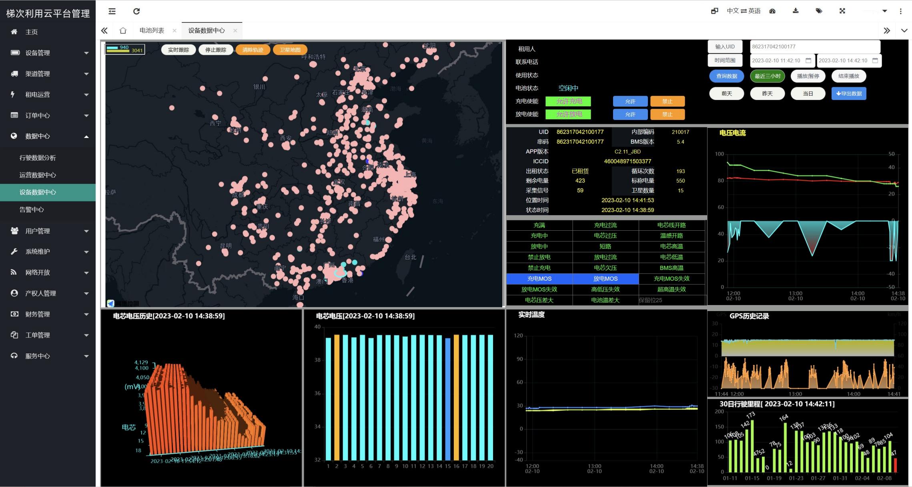Click 停止跟踪 button on map
Image resolution: width=912 pixels, height=487 pixels.
point(216,50)
